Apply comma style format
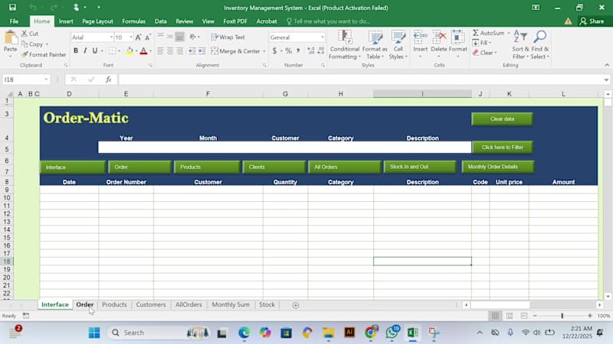The image size is (613, 344). click(298, 50)
